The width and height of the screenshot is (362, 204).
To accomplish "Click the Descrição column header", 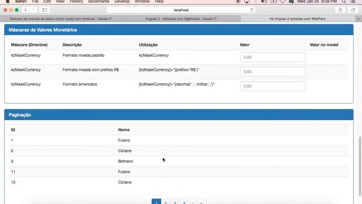I will tap(72, 45).
